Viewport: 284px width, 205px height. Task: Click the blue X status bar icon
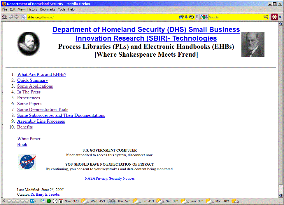click(32, 201)
